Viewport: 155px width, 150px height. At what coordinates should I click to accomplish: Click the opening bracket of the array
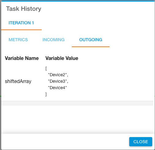coord(46,69)
